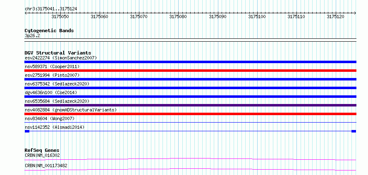Click the blue bar under esv2422274
This screenshot has height=175, width=368.
(190, 62)
